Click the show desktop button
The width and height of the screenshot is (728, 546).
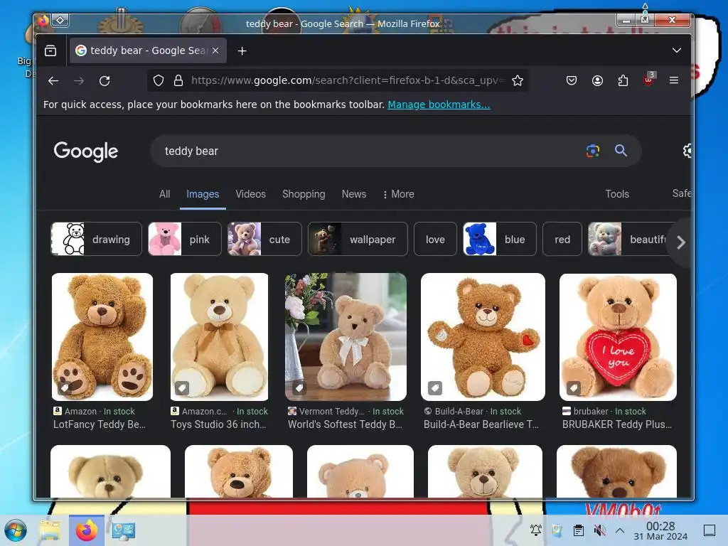[x=710, y=530]
